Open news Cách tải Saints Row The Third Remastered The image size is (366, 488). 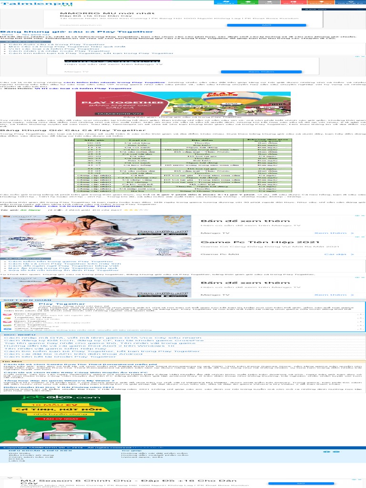tap(80, 364)
